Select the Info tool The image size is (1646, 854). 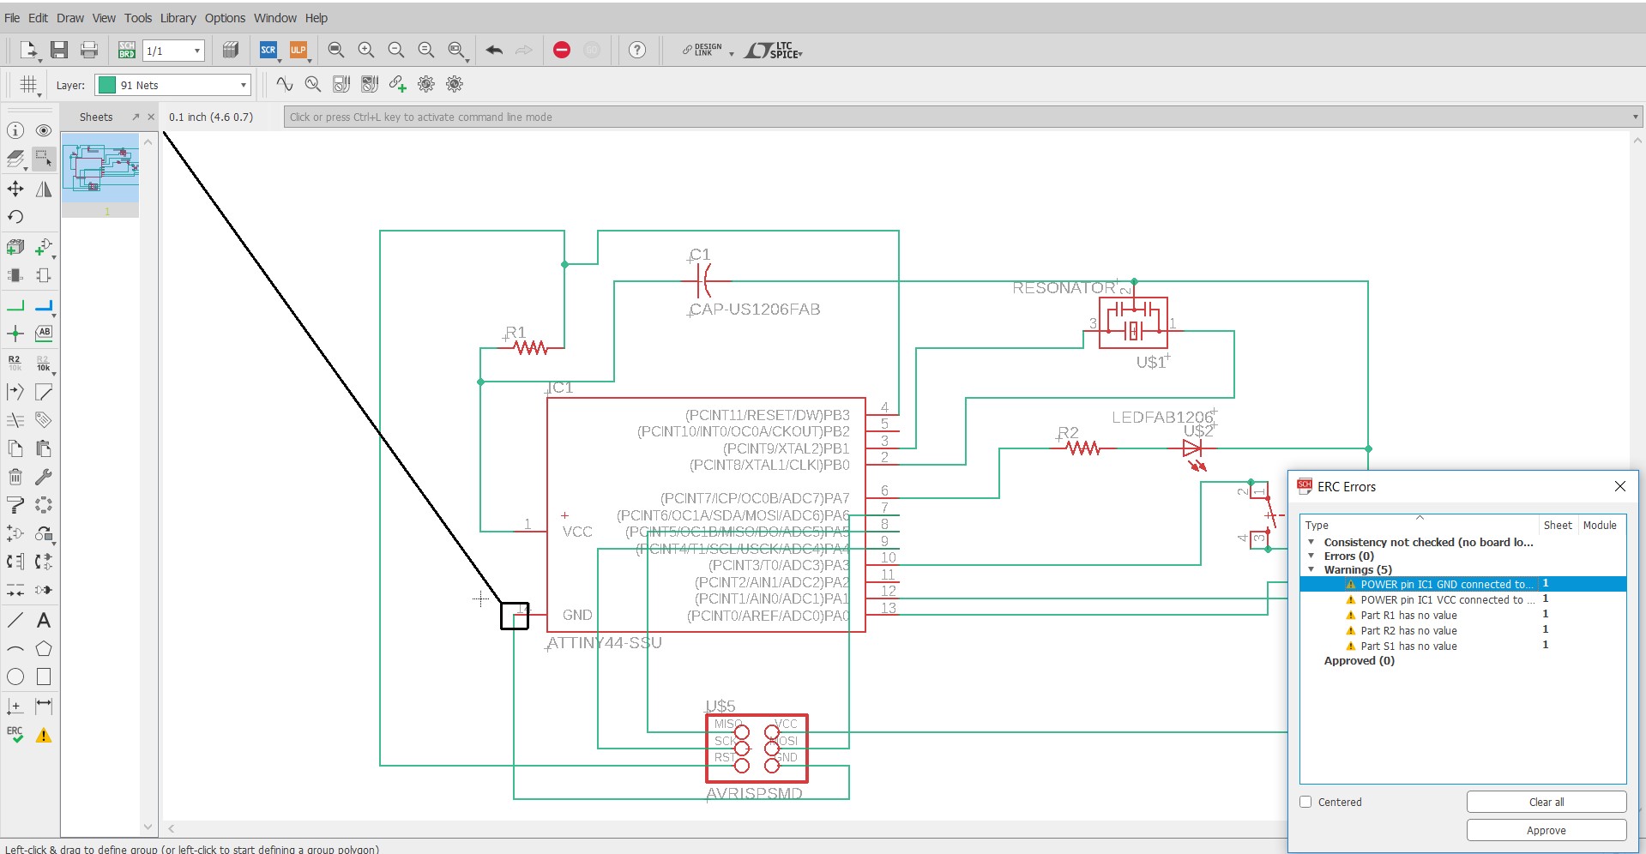(x=15, y=130)
